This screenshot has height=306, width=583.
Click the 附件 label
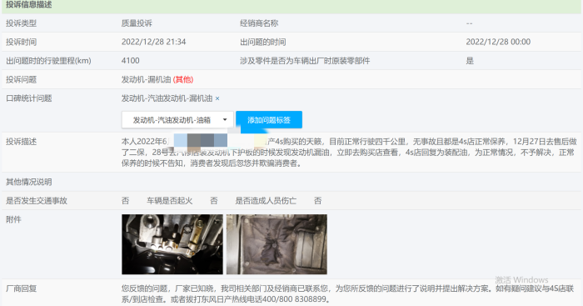[13, 219]
